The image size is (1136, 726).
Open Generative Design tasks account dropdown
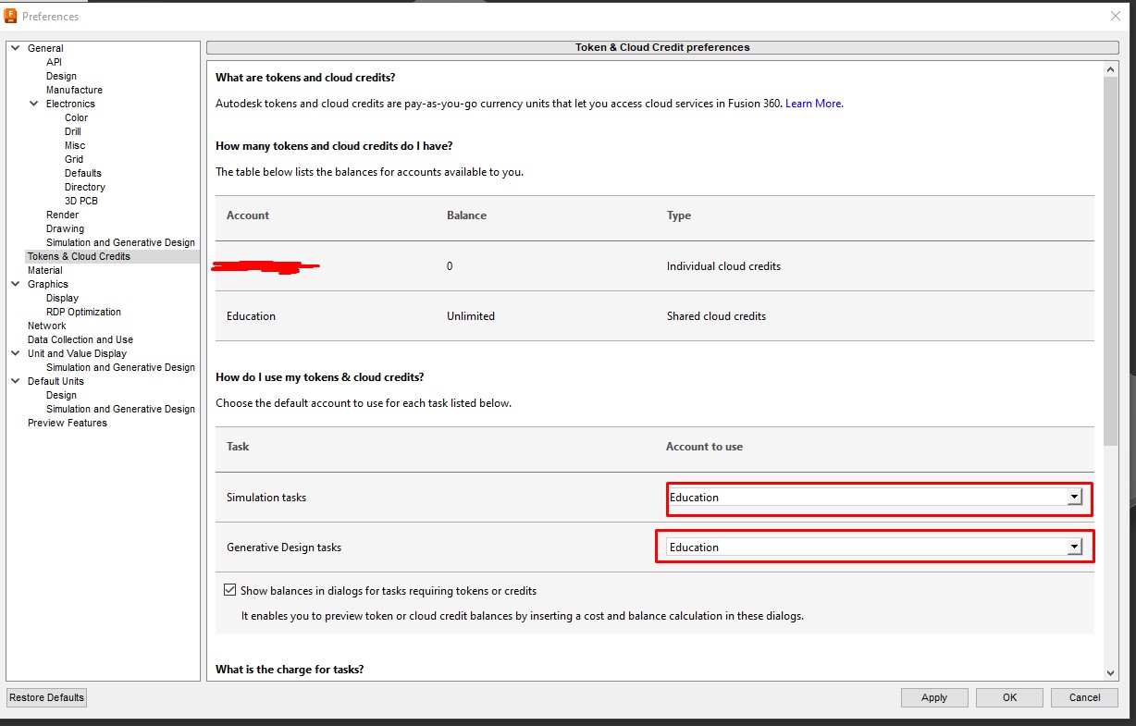click(1074, 548)
